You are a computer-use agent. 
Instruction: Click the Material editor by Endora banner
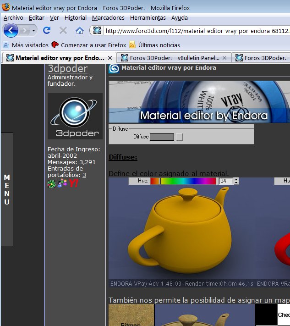199,102
